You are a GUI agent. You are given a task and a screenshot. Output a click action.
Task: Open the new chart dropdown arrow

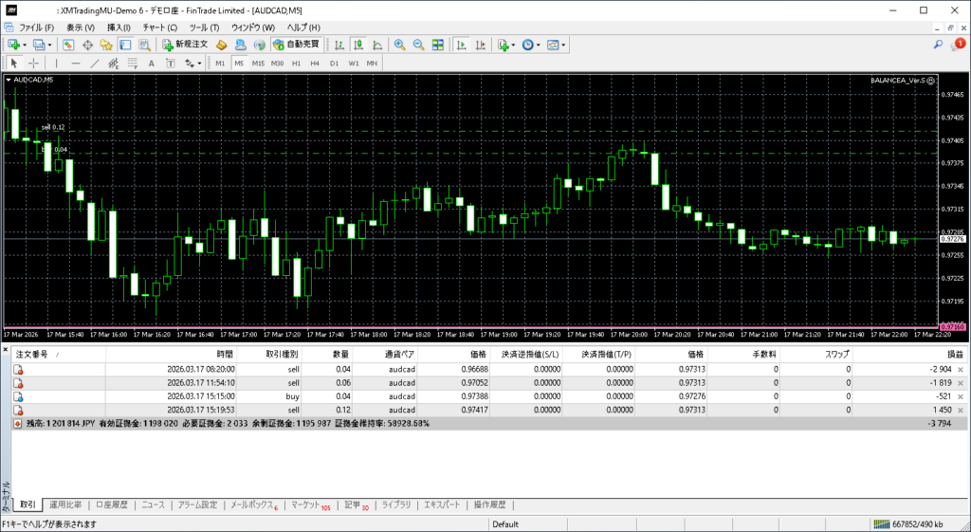click(x=25, y=45)
